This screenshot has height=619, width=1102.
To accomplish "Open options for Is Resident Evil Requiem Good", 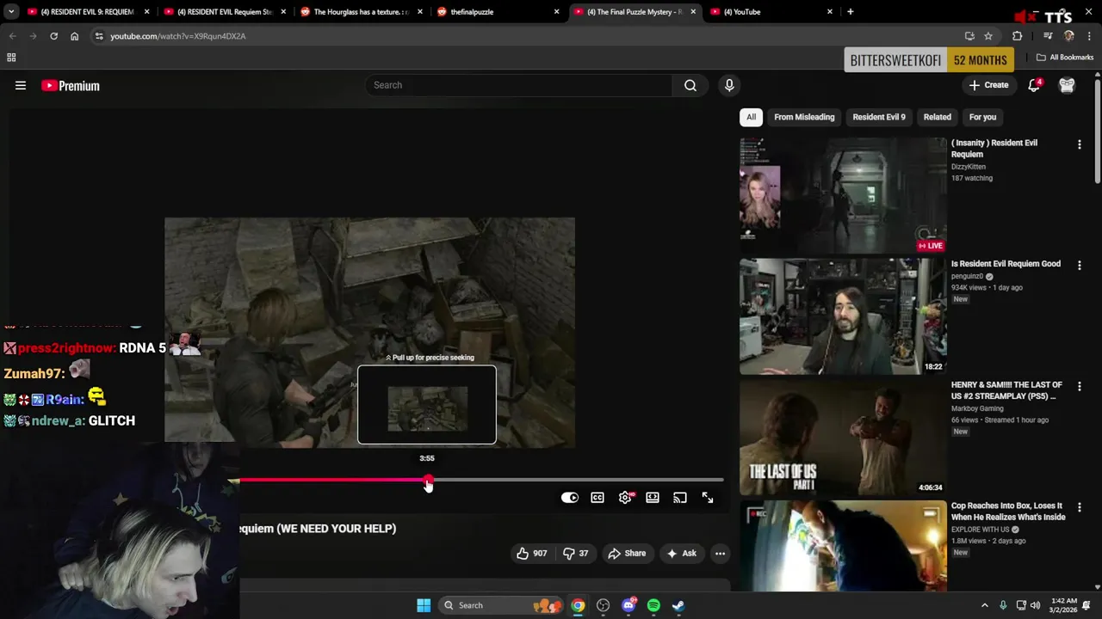I will click(x=1079, y=266).
